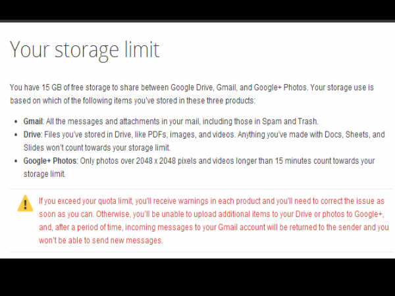Select the bold Gmail label
395x296 pixels.
coord(32,121)
